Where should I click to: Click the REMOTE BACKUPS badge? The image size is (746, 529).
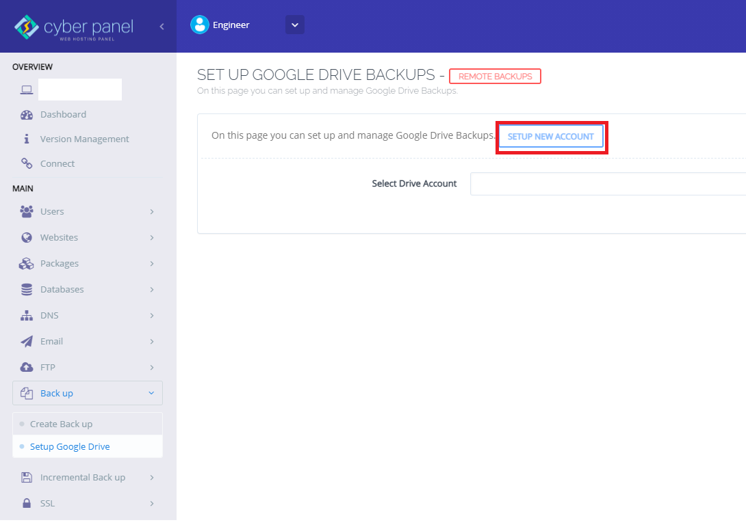495,77
